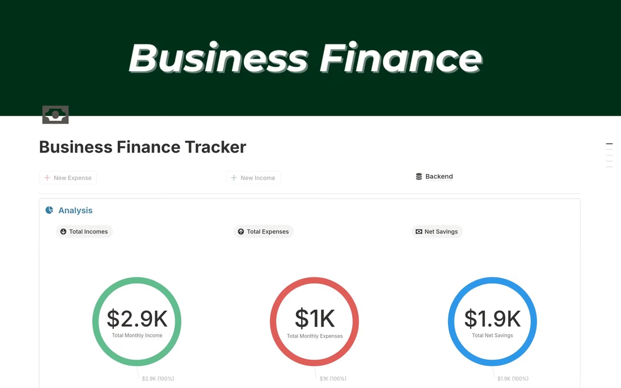Click the up-arrow icon in Total Expenses
Viewport: 621px width, 388px height.
pos(241,232)
